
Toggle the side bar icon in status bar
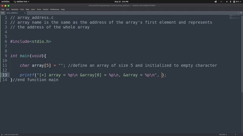coord(2,134)
